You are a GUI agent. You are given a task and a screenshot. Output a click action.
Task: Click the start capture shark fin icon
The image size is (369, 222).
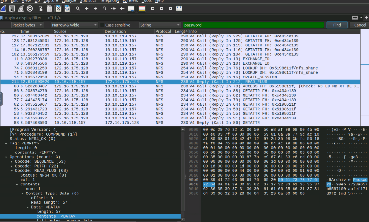click(x=3, y=9)
